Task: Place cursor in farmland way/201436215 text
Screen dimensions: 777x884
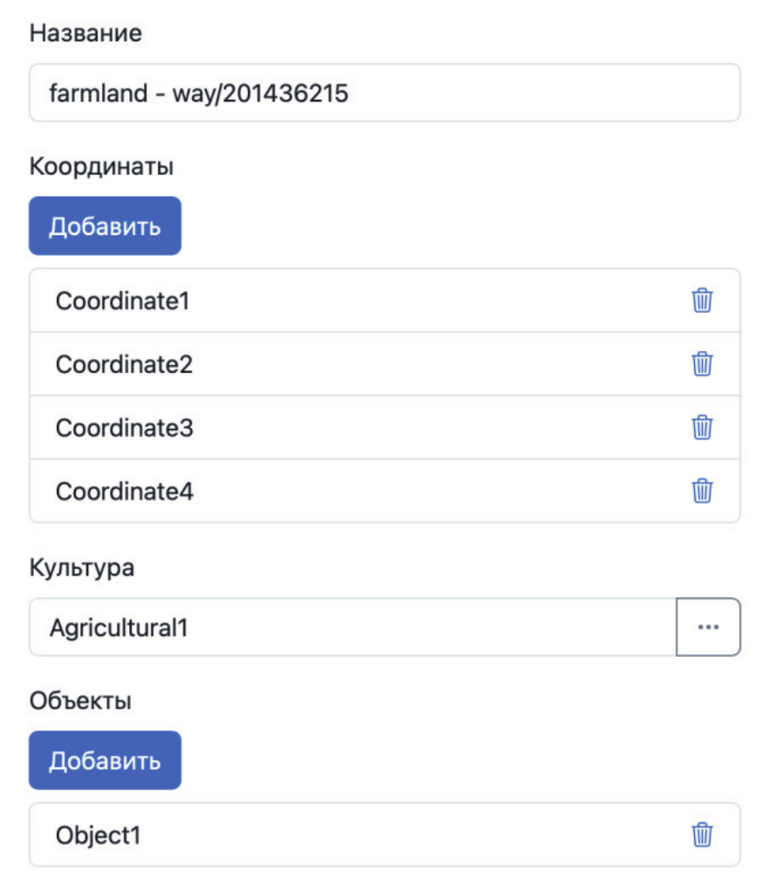Action: click(199, 93)
